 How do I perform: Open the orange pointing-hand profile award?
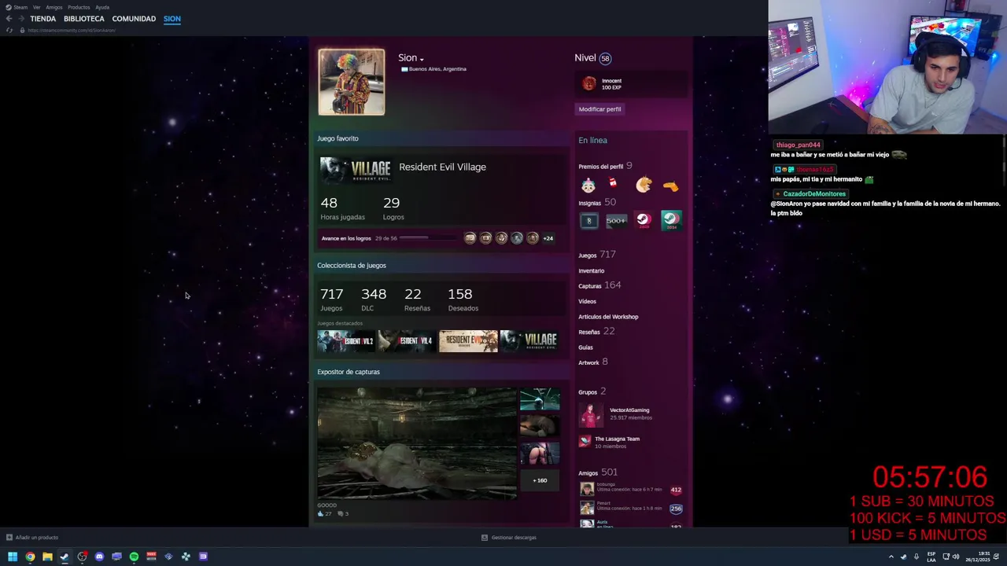point(670,186)
